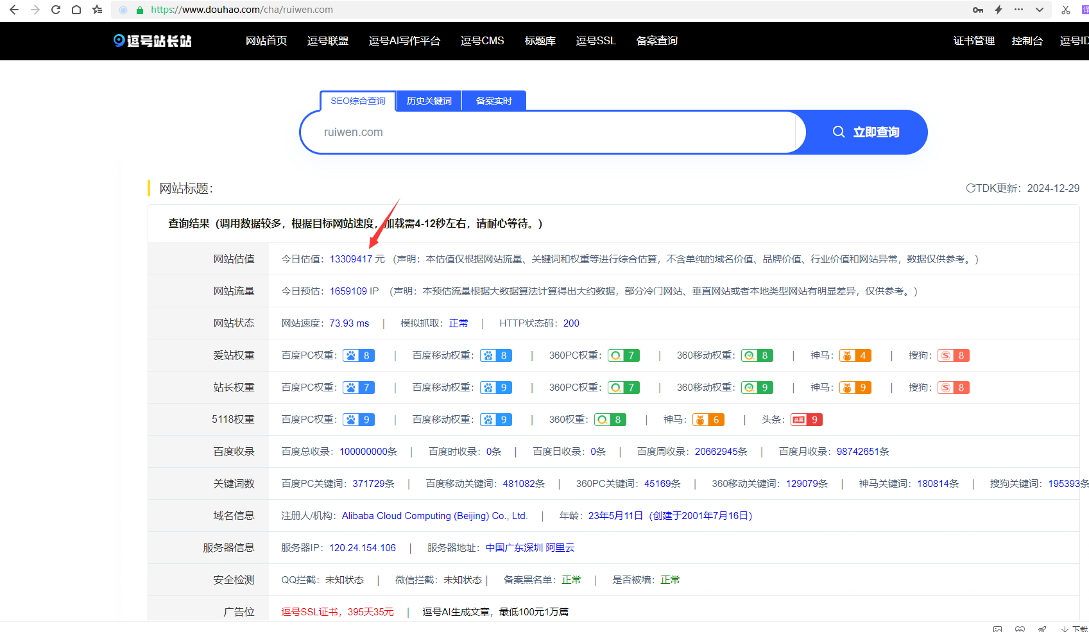This screenshot has height=632, width=1089.
Task: Click the bookmark star icon
Action: point(97,10)
